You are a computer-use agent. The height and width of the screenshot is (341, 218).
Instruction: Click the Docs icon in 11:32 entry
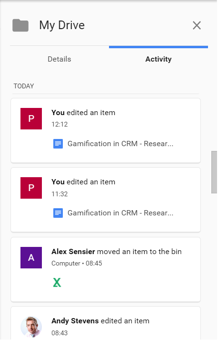click(58, 213)
